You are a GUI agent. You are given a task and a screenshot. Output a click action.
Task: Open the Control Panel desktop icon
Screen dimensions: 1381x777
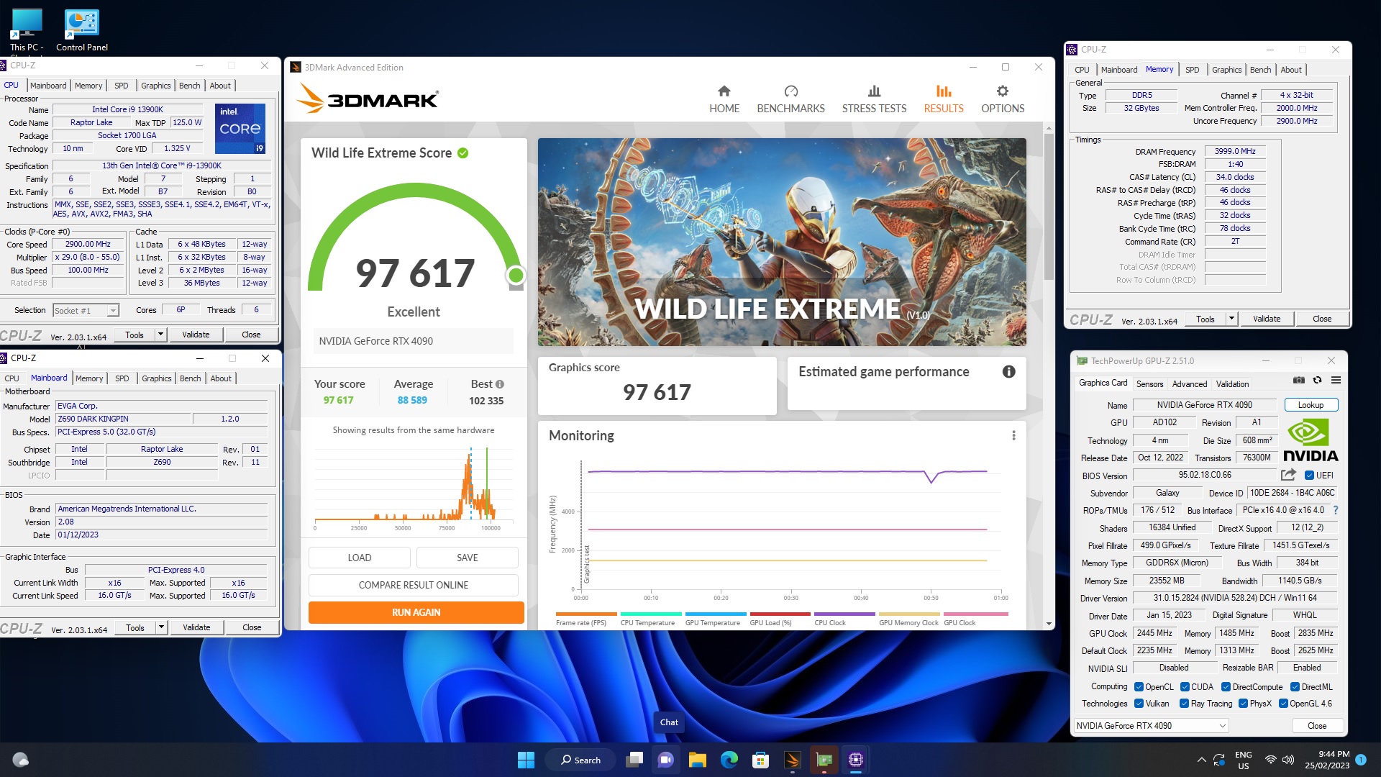click(x=82, y=29)
